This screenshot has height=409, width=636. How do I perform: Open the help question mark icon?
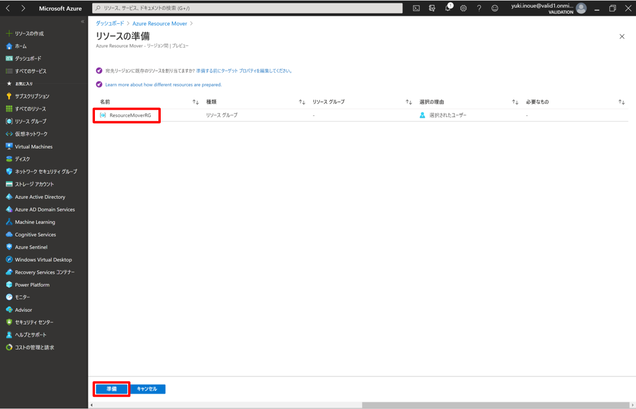pyautogui.click(x=479, y=8)
